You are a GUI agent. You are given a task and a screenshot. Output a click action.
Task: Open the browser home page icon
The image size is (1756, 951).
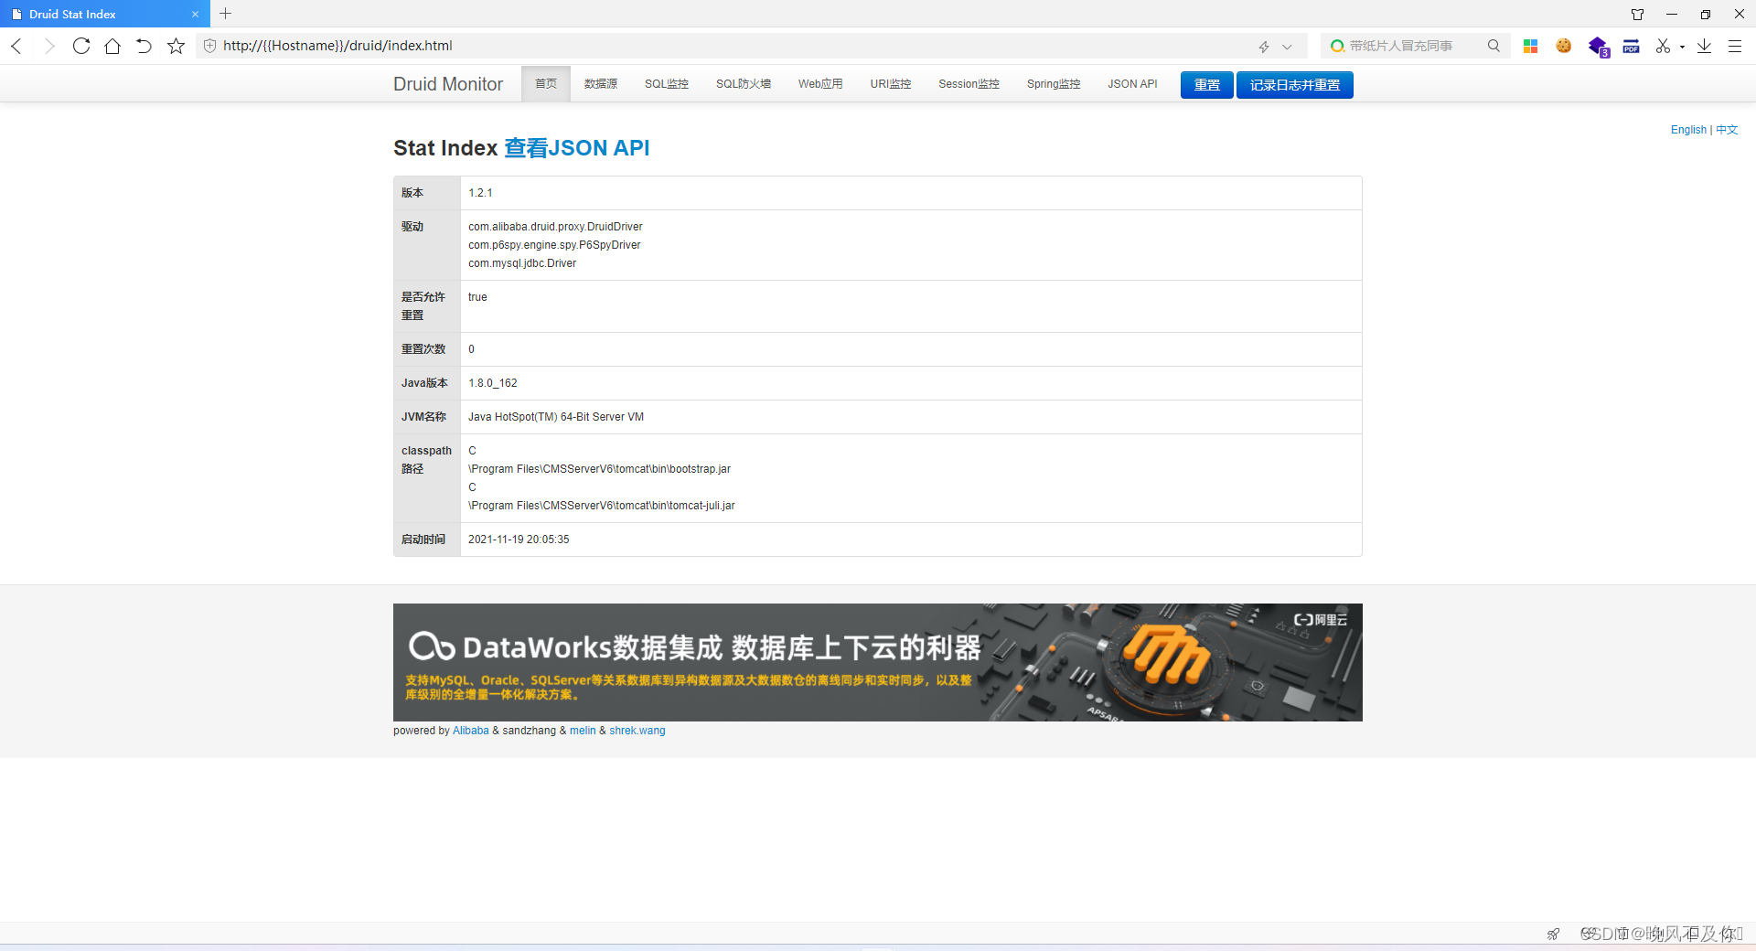[112, 46]
